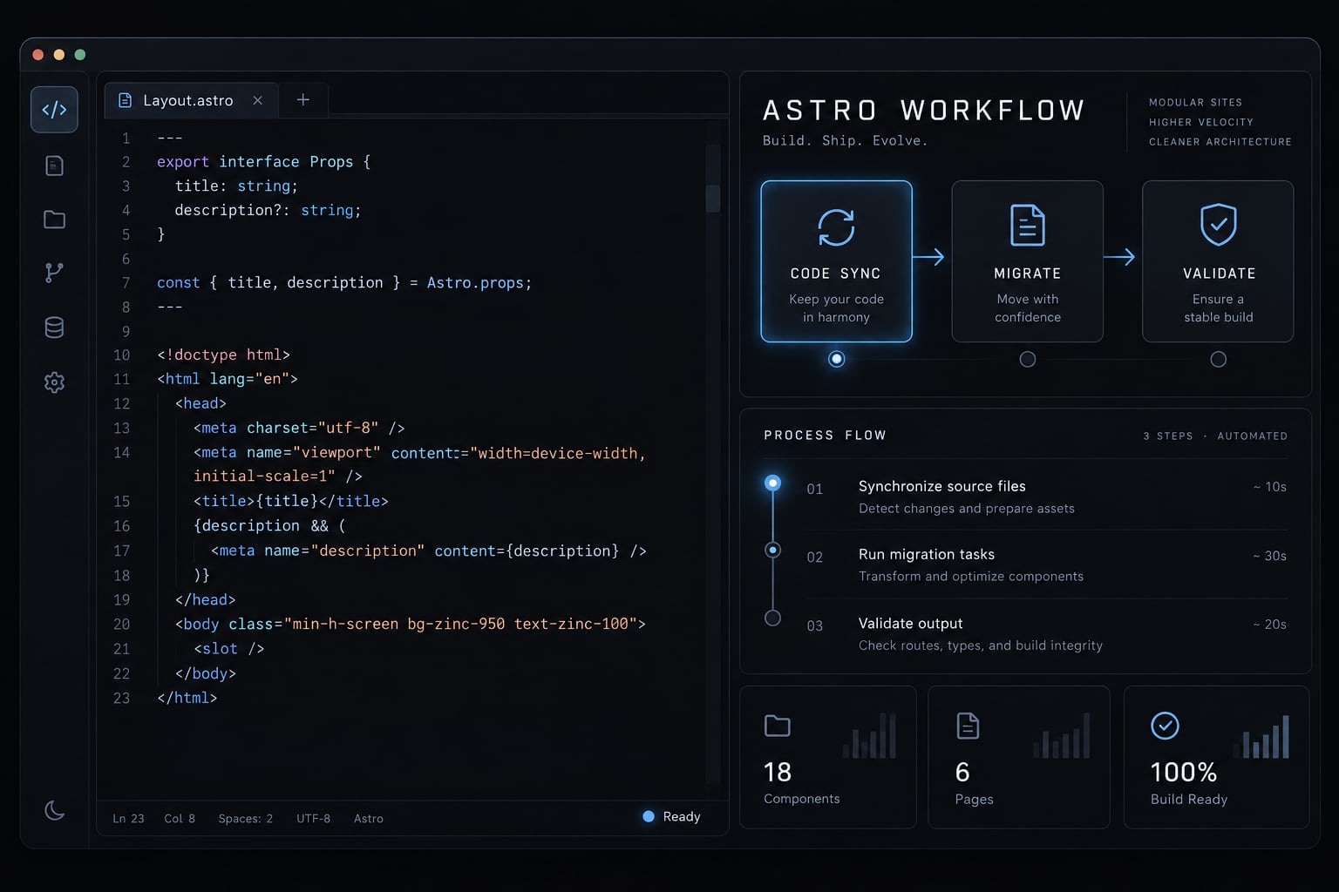
Task: Click the Build Ready checkmark icon
Action: click(x=1165, y=726)
